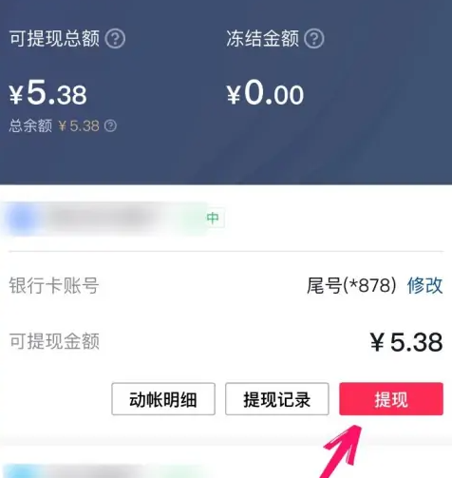Select the blurred account avatar icon
This screenshot has width=452, height=478.
pos(21,219)
